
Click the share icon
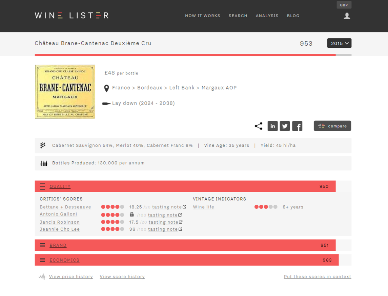259,126
